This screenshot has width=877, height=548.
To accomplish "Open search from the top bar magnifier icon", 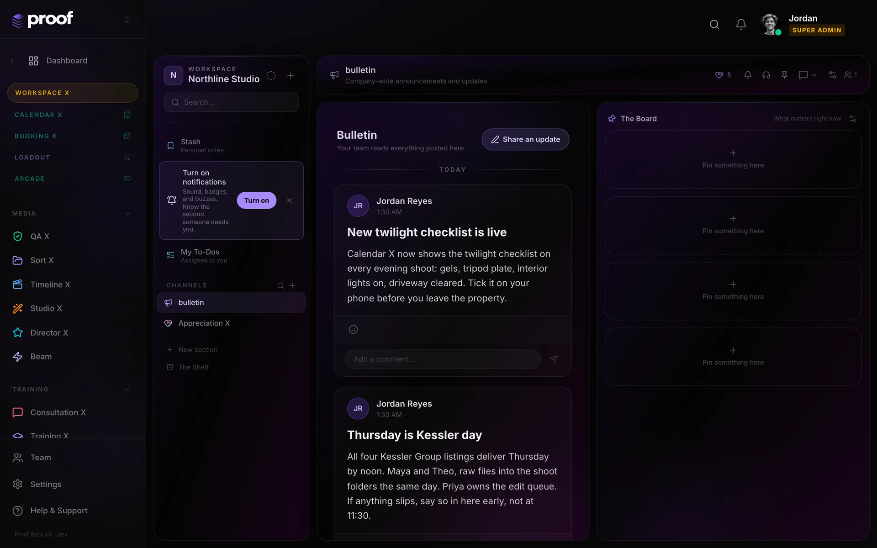I will (714, 24).
